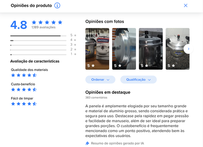The height and width of the screenshot is (147, 203).
Task: Click the Custo-benefício label
Action: [23, 84]
